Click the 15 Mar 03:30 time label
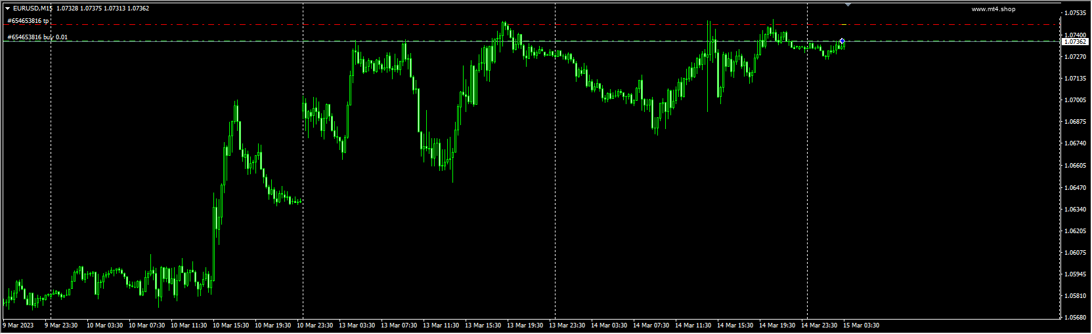The width and height of the screenshot is (1092, 334). 861,325
